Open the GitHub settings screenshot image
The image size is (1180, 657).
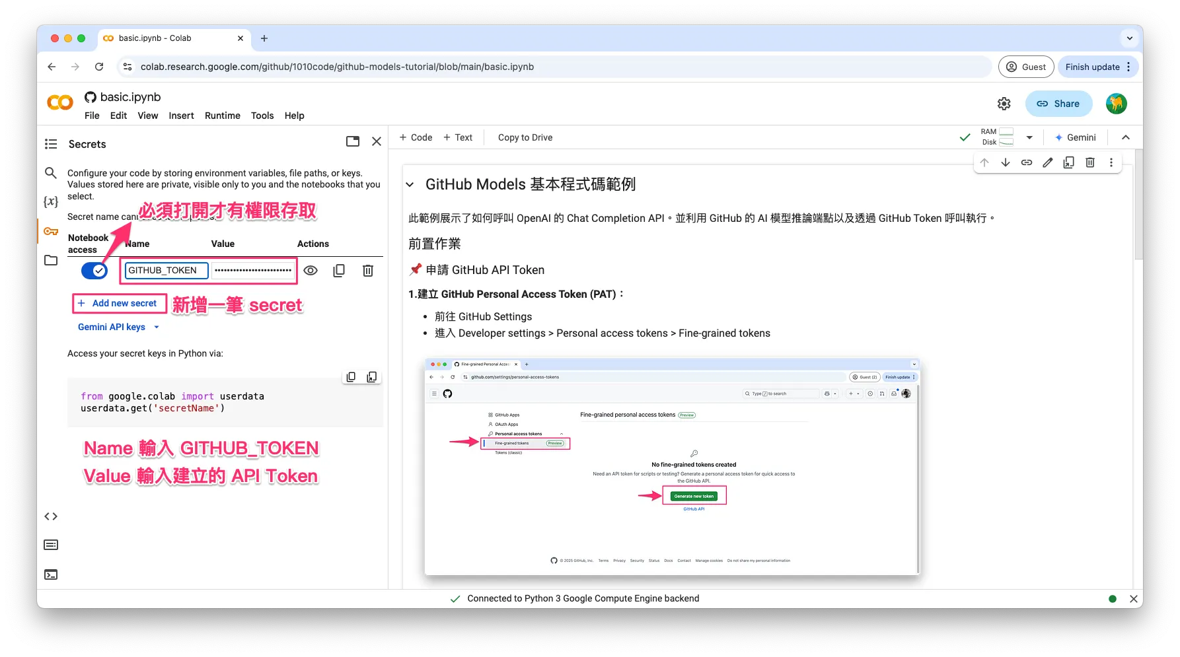point(672,466)
